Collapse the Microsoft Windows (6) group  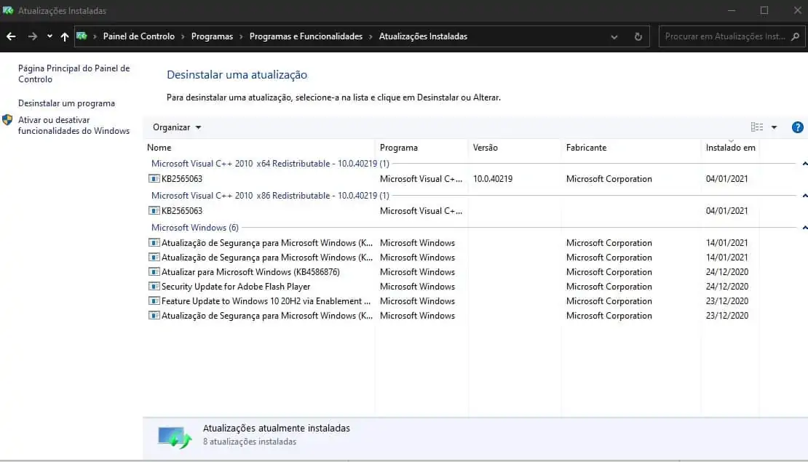click(804, 228)
